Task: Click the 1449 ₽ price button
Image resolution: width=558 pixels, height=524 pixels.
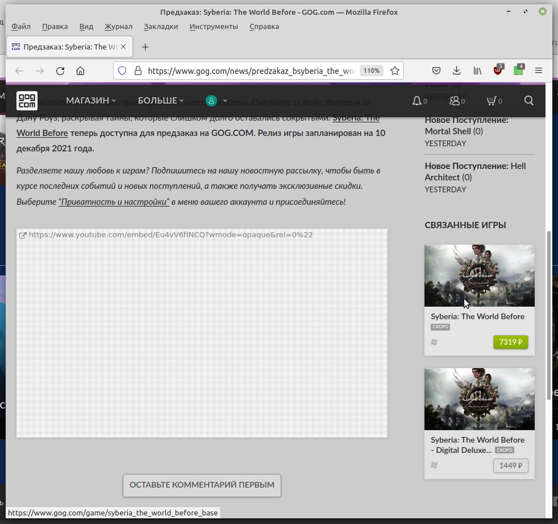Action: click(511, 465)
